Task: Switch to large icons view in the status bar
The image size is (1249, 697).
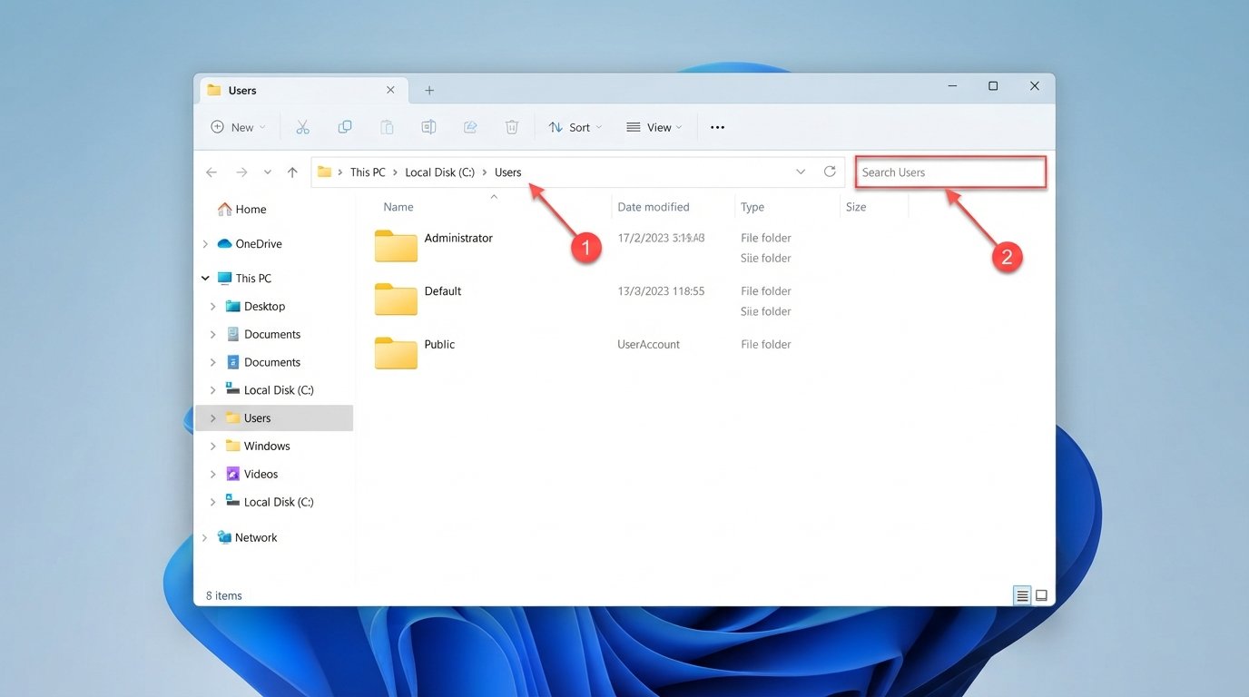Action: coord(1041,595)
